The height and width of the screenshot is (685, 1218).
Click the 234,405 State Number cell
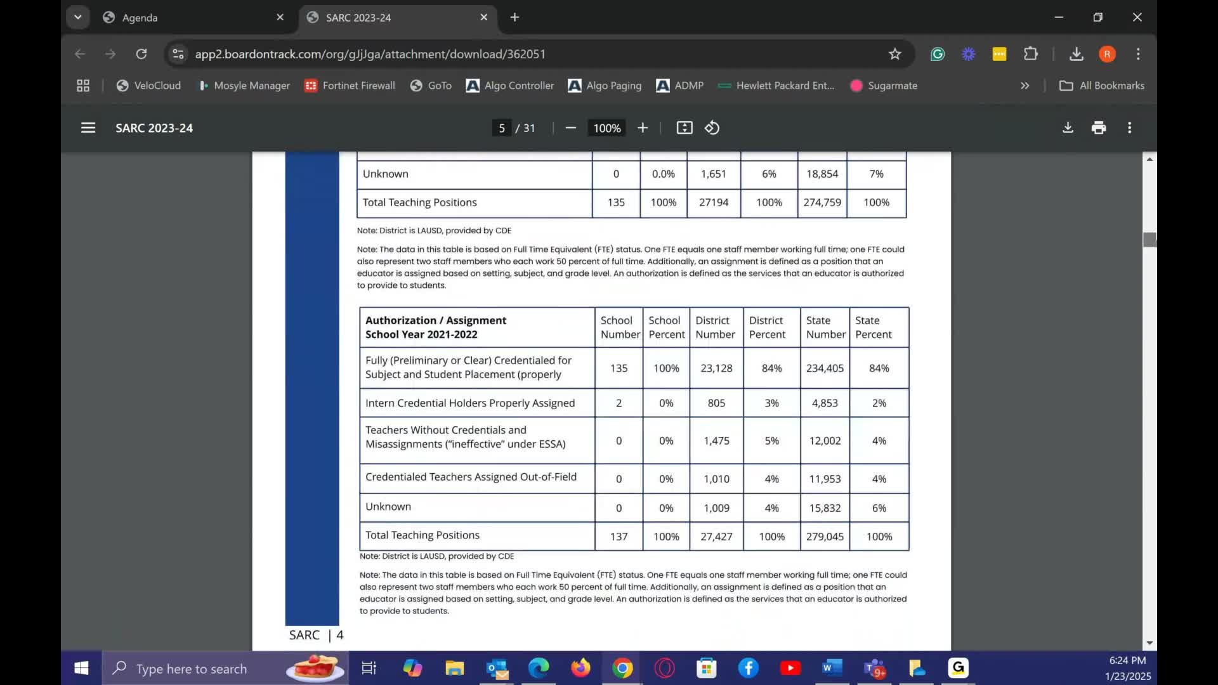[x=825, y=368]
